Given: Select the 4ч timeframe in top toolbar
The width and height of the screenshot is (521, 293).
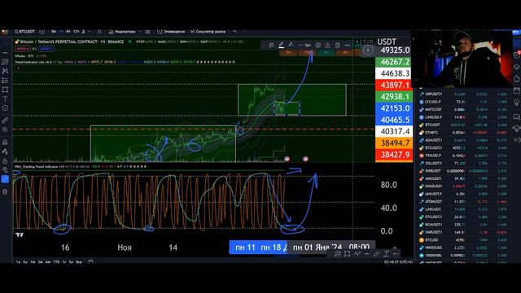Looking at the screenshot, I should pos(68,32).
